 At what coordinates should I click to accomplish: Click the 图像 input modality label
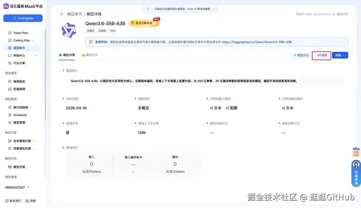(231, 108)
